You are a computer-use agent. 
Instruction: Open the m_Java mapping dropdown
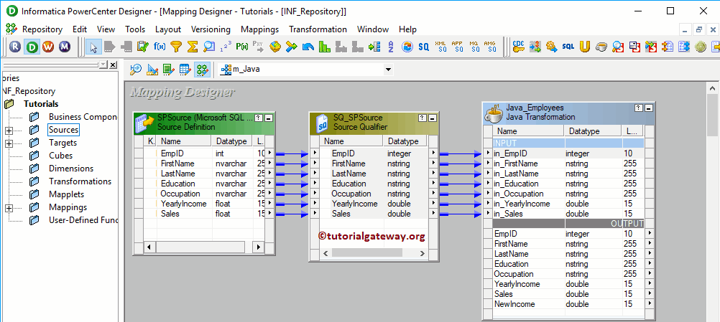pyautogui.click(x=389, y=70)
